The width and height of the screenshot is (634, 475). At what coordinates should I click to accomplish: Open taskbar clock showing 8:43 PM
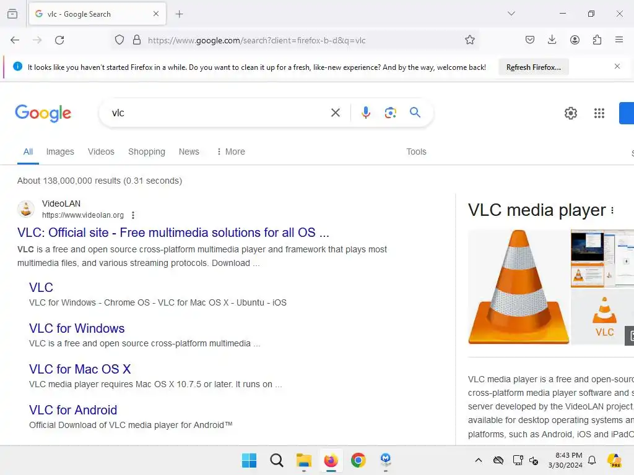[566, 460]
